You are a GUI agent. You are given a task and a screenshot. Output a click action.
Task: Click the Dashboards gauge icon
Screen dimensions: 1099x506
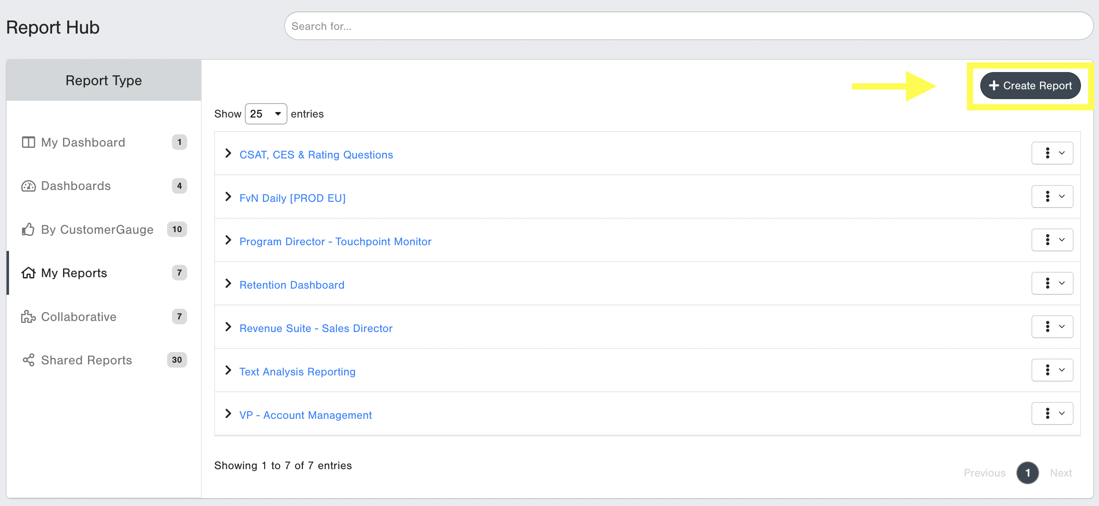pos(28,186)
